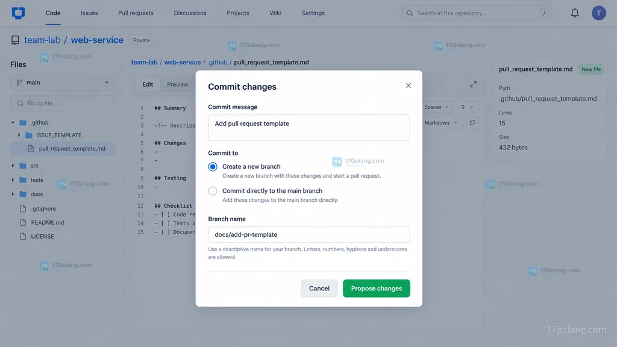
Task: Switch to the Preview tab
Action: (x=178, y=84)
